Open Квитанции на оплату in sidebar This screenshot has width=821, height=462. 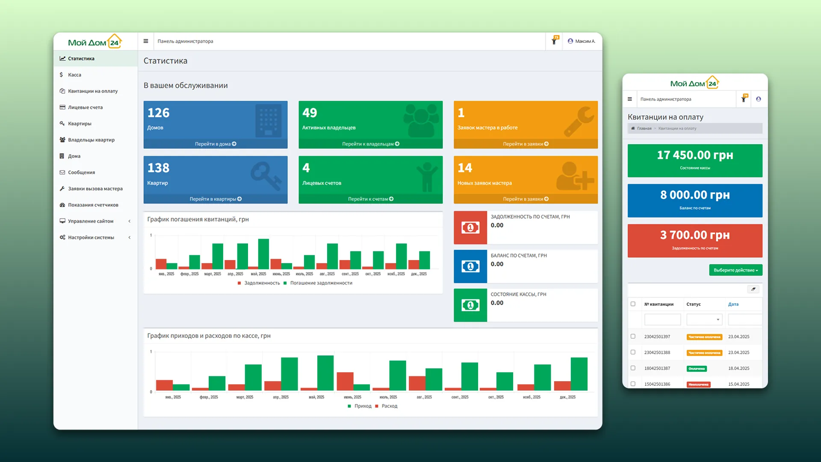point(93,91)
